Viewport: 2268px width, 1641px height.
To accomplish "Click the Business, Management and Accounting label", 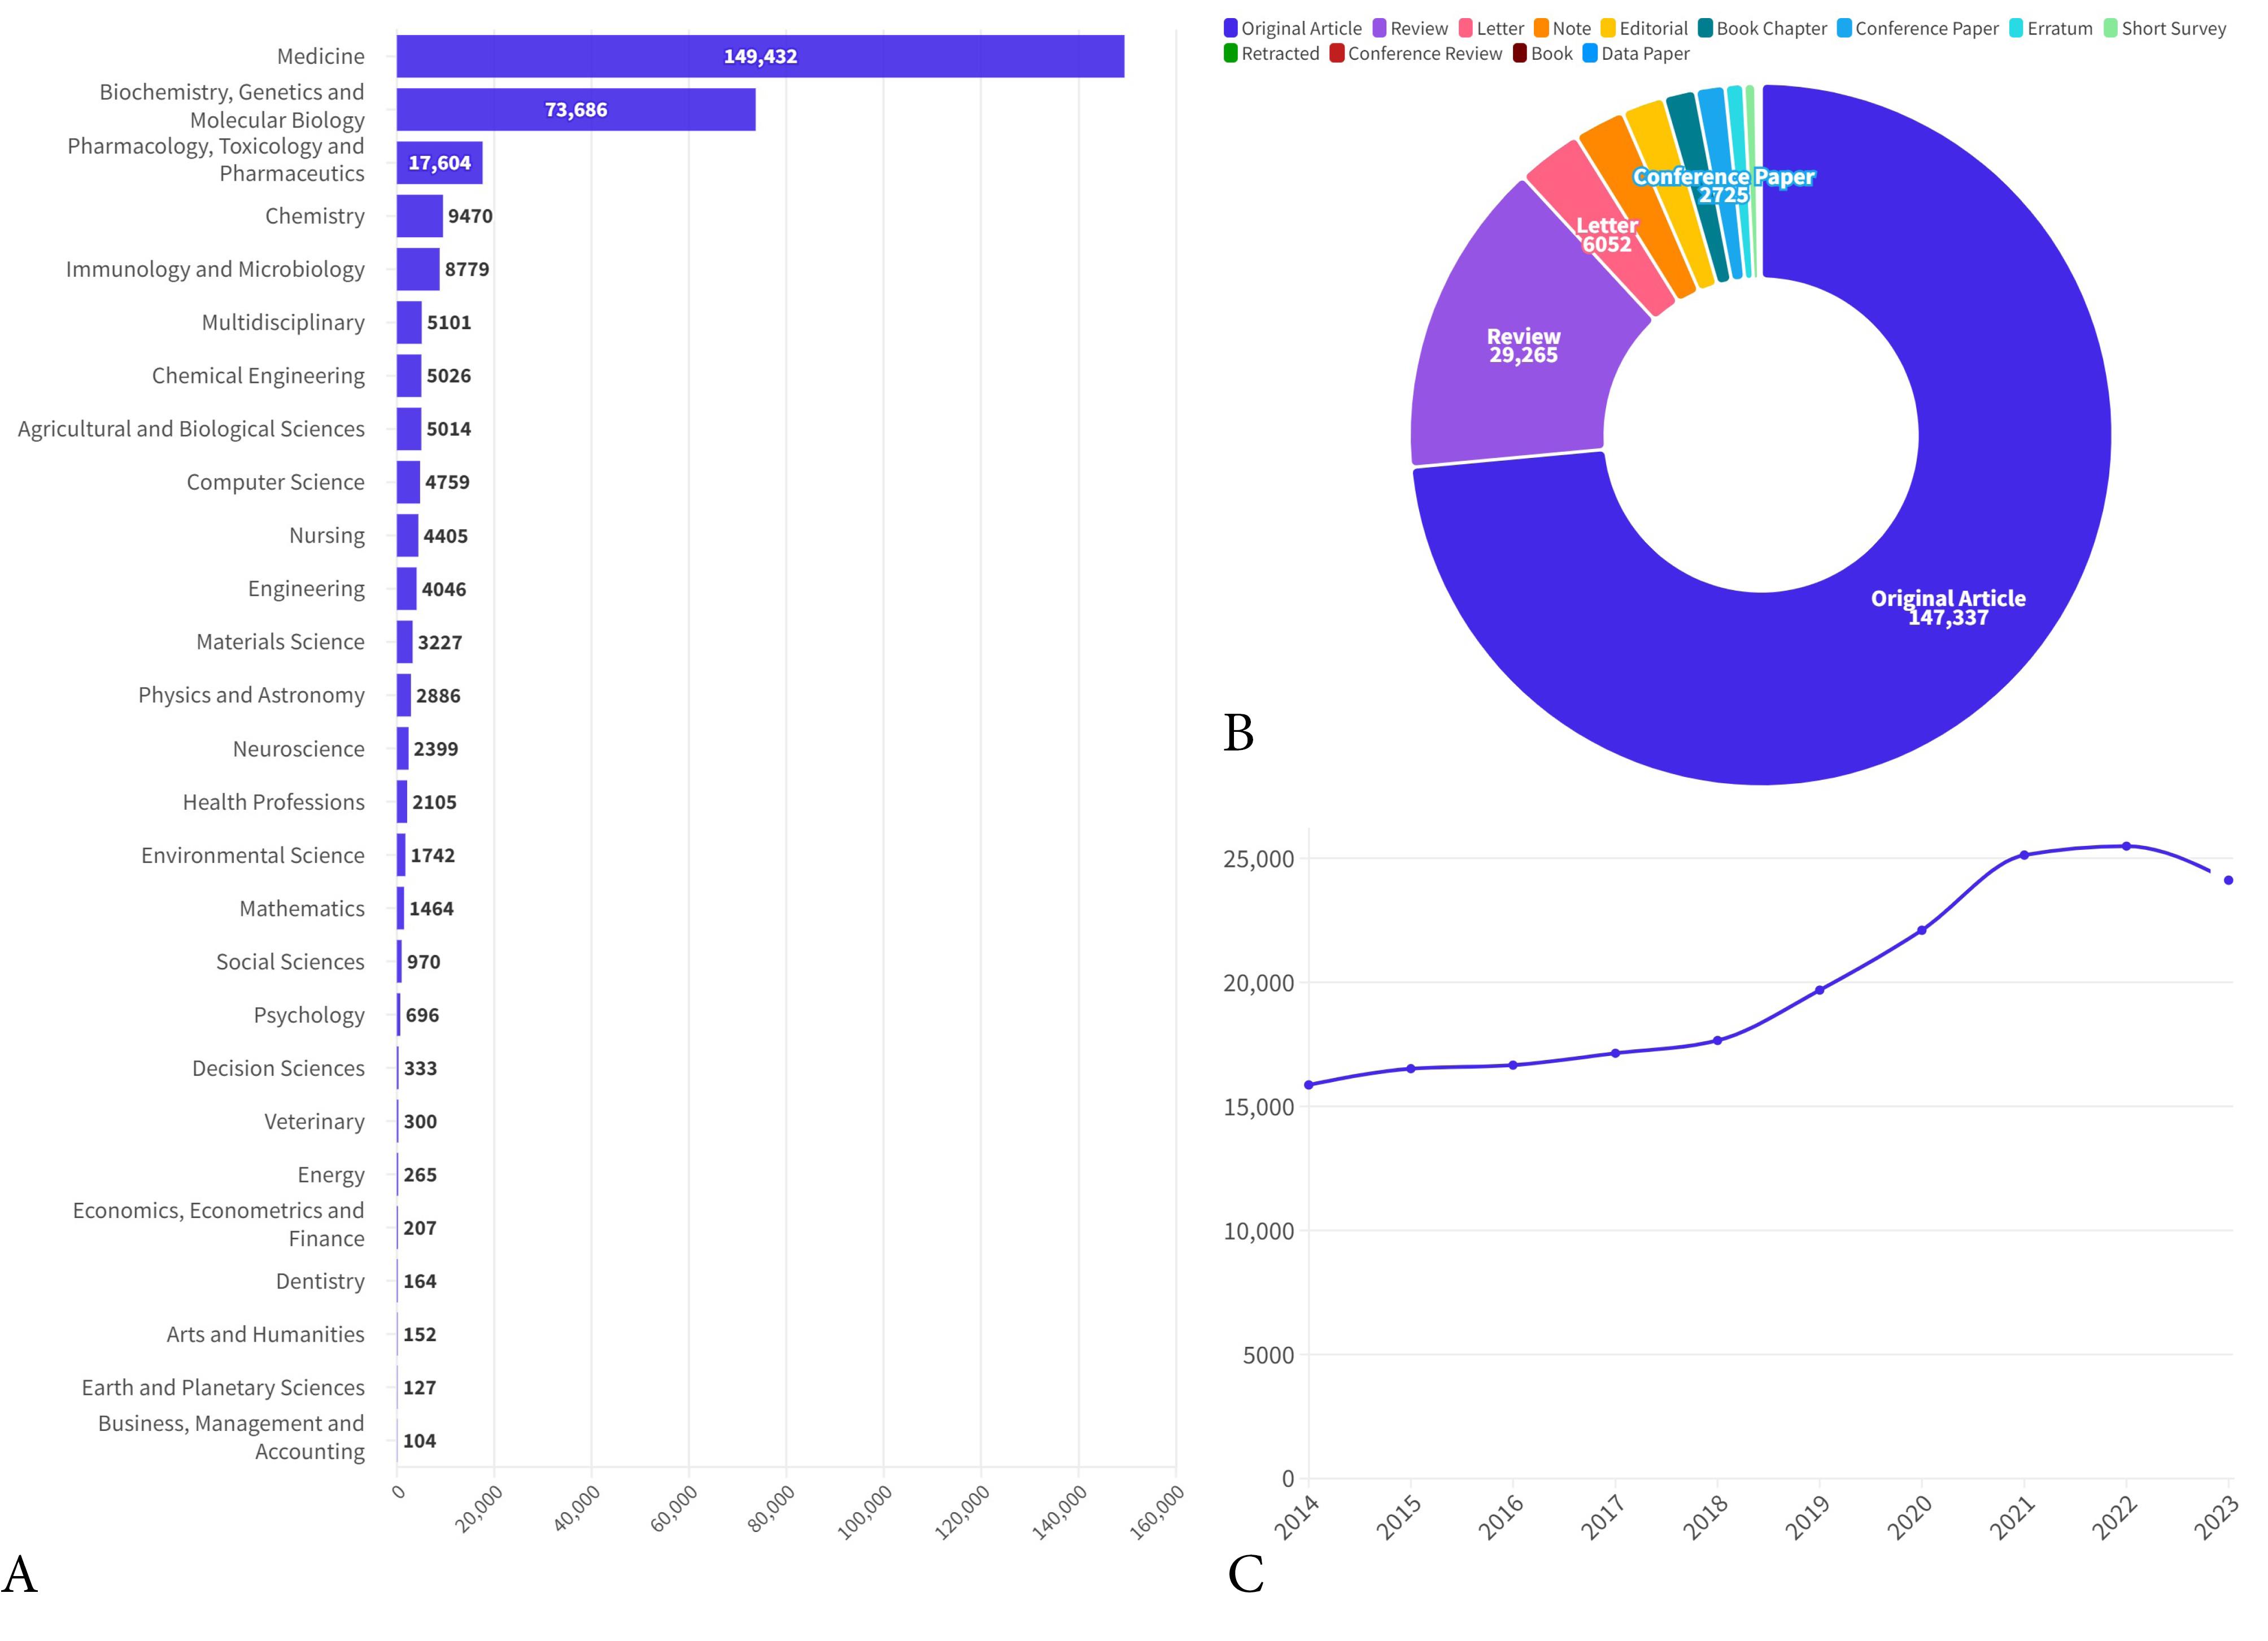I will 231,1438.
